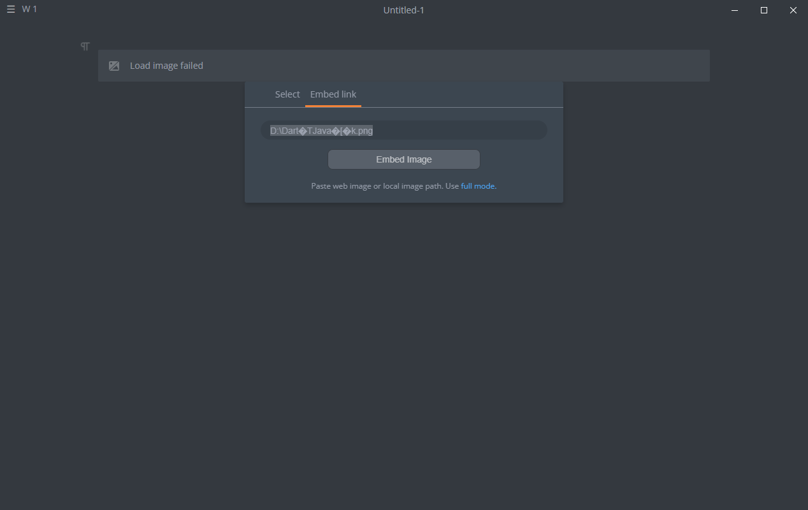Select the highlighted D:\Dart file path text
Viewport: 808px width, 510px height.
click(x=321, y=130)
